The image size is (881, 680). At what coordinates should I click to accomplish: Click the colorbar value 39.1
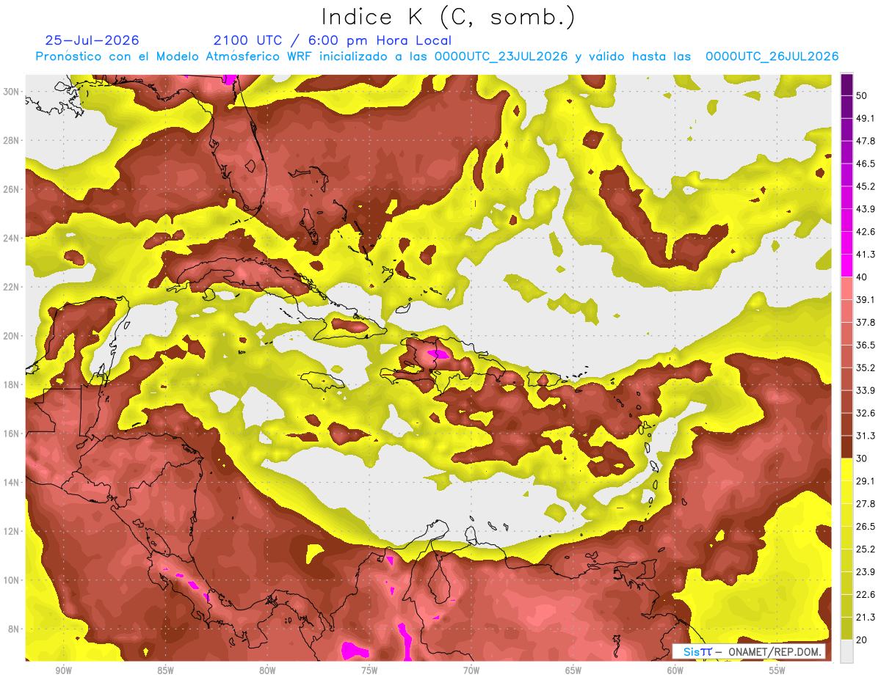pos(866,299)
